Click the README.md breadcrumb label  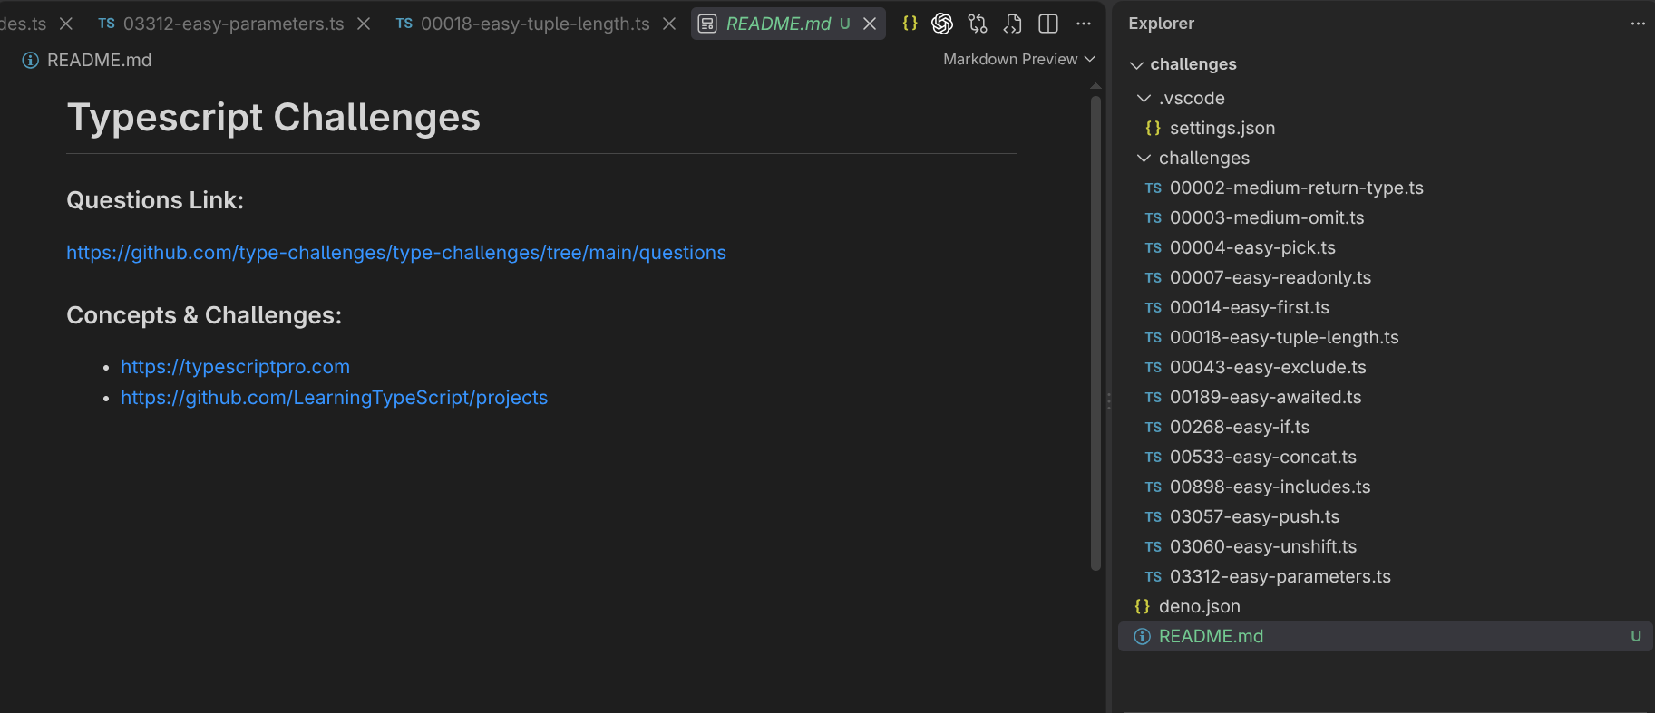[99, 60]
